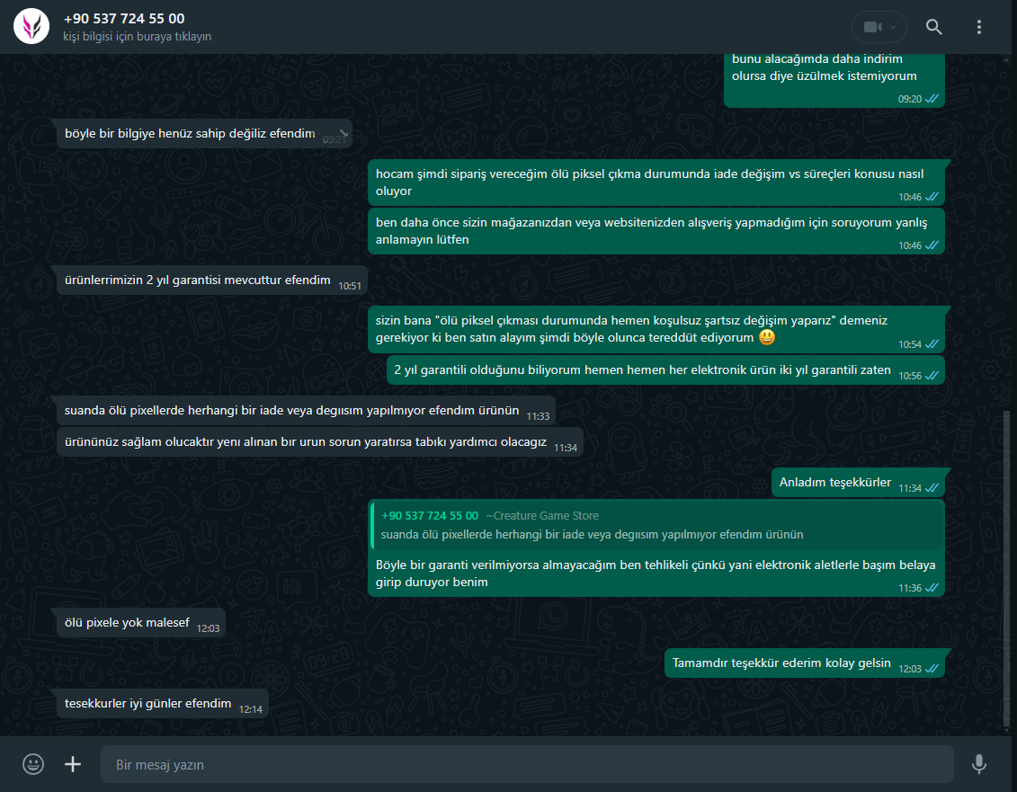Click the quoted sender number in reply
Image resolution: width=1017 pixels, height=792 pixels.
pos(430,516)
